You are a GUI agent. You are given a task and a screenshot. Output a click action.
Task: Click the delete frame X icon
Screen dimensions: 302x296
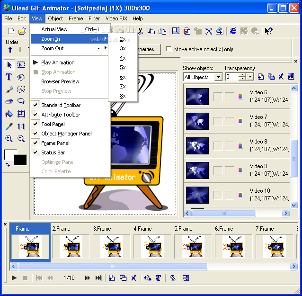pyautogui.click(x=133, y=278)
